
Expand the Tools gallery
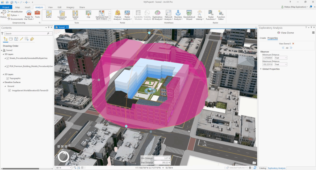pyautogui.click(x=110, y=19)
